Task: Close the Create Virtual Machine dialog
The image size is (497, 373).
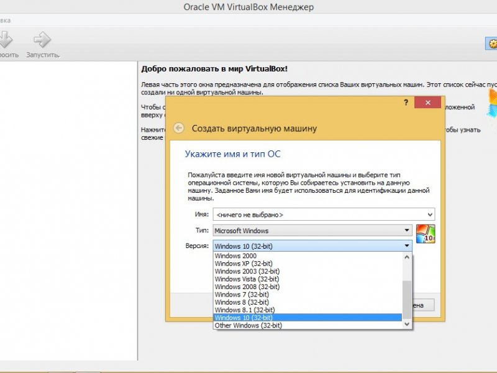Action: pyautogui.click(x=427, y=103)
